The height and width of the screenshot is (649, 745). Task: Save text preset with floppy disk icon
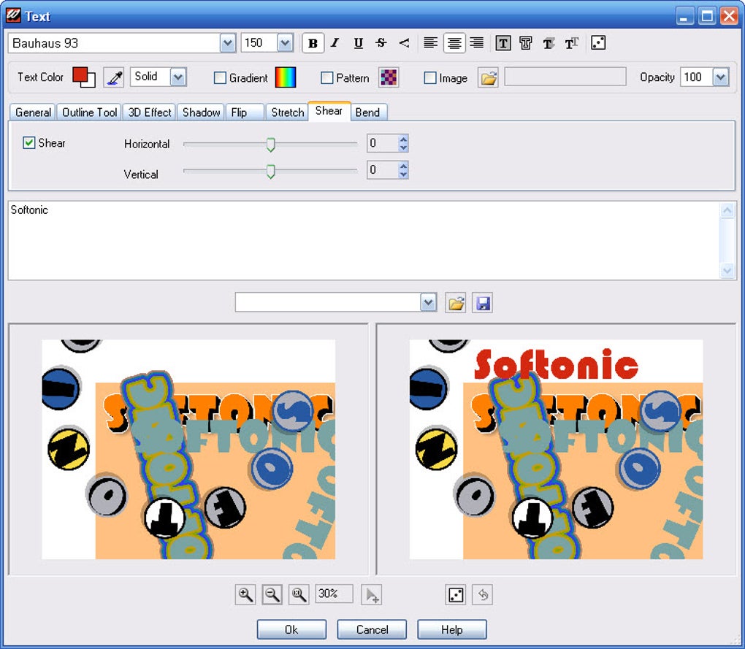(483, 303)
